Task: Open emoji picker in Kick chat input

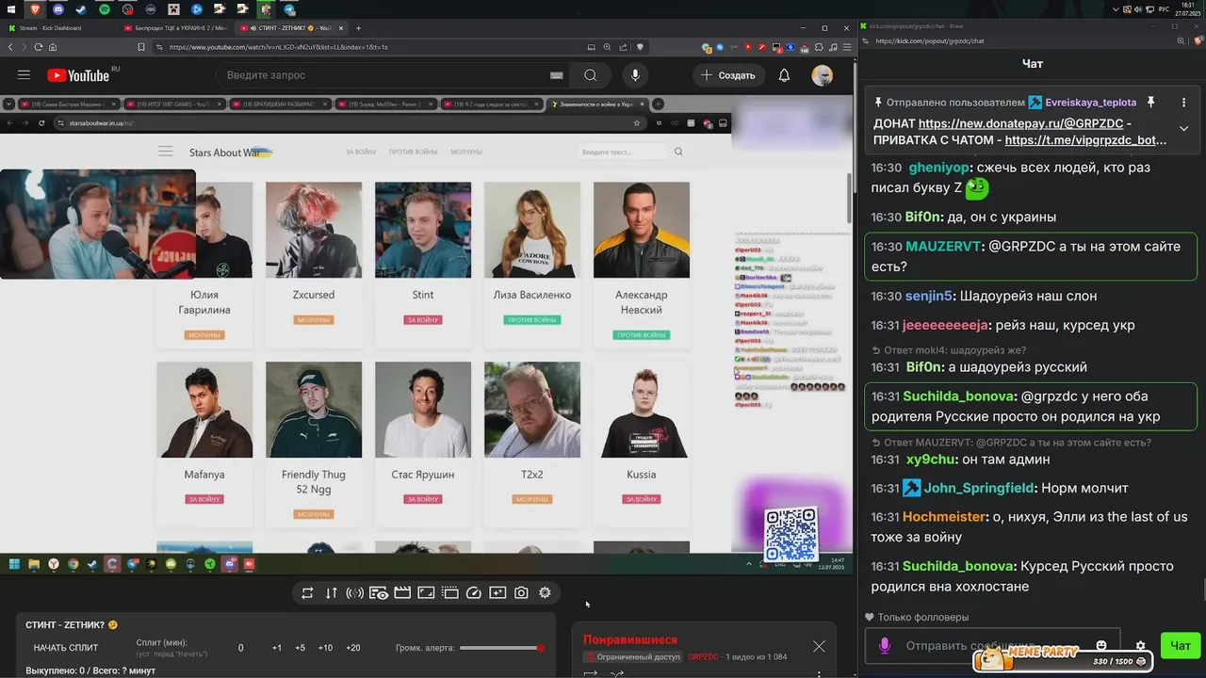Action: (x=1101, y=646)
